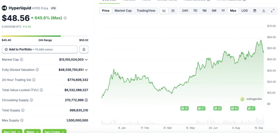Expand chart to fullscreen

point(273,11)
